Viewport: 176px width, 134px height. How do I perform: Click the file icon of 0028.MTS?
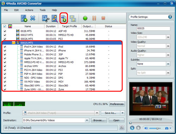18,31
